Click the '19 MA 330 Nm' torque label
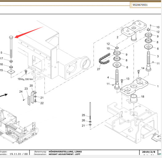The width and height of the screenshot is (162, 158). (25, 79)
